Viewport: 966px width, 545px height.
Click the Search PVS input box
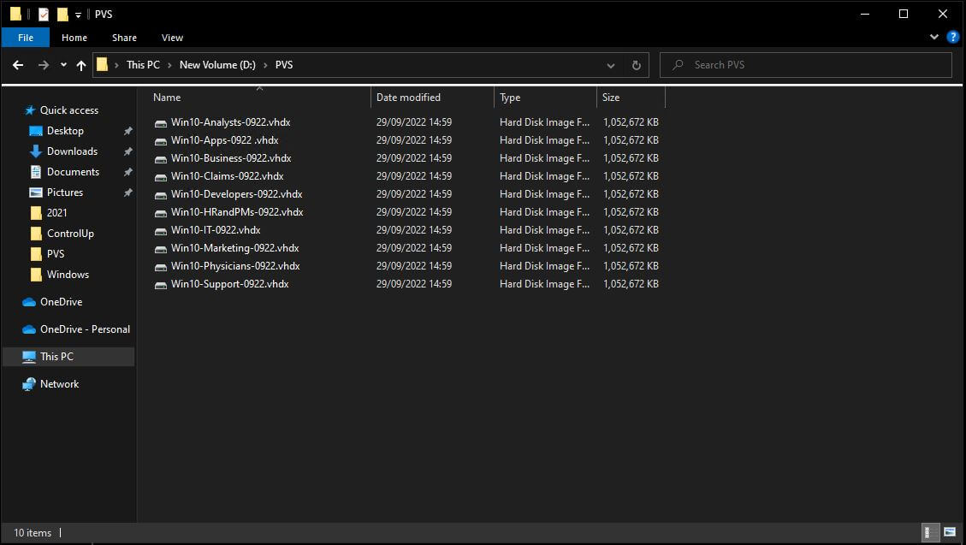coord(806,64)
